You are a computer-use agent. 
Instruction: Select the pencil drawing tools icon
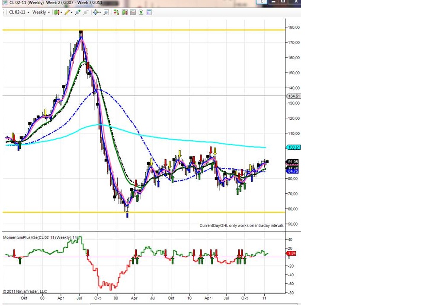tap(67, 12)
